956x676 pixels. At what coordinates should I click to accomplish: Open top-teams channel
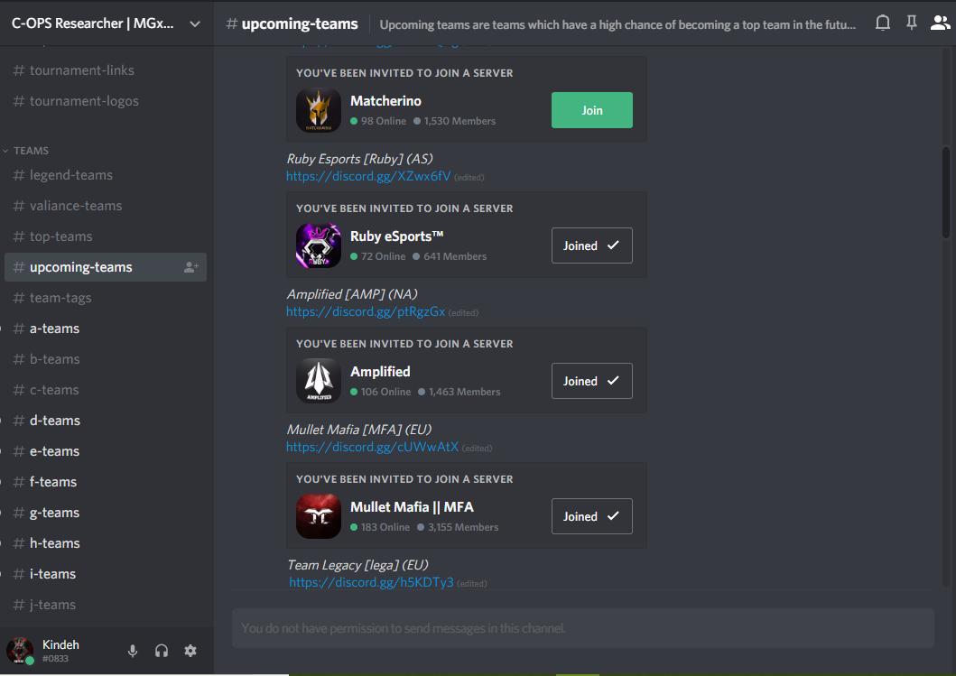(106, 236)
